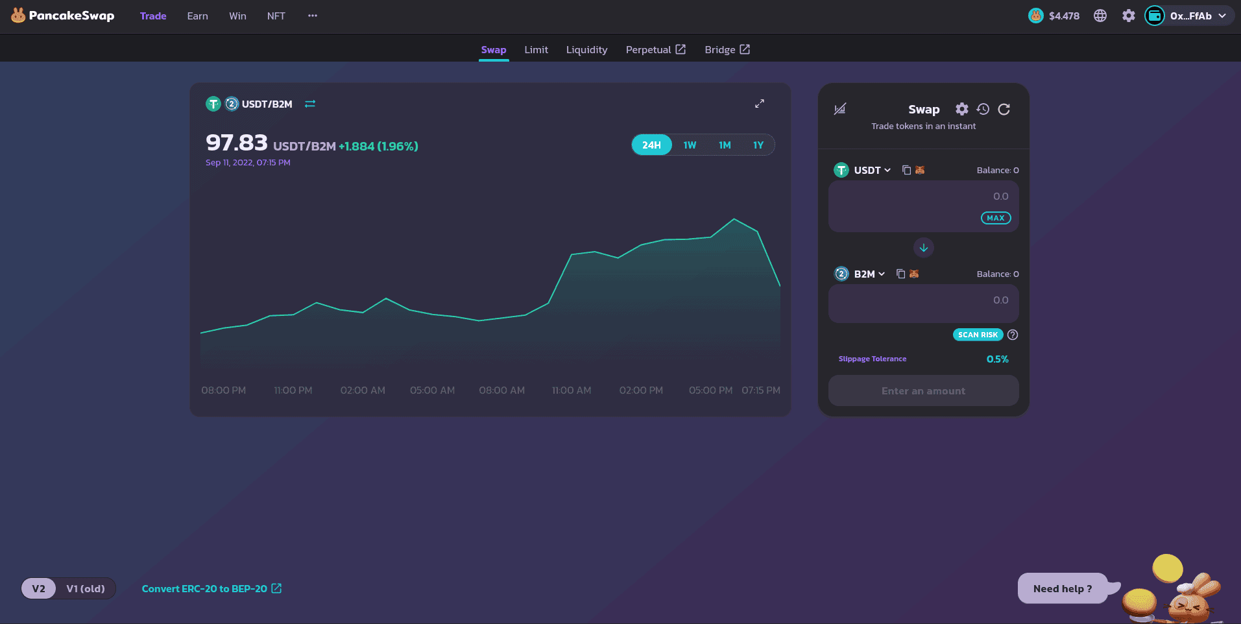Viewport: 1241px width, 624px height.
Task: Select the 1Y chart range
Action: pyautogui.click(x=758, y=145)
